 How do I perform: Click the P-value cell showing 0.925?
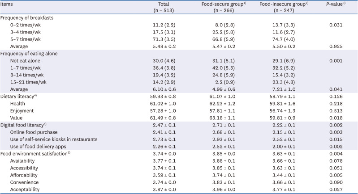[336, 46]
